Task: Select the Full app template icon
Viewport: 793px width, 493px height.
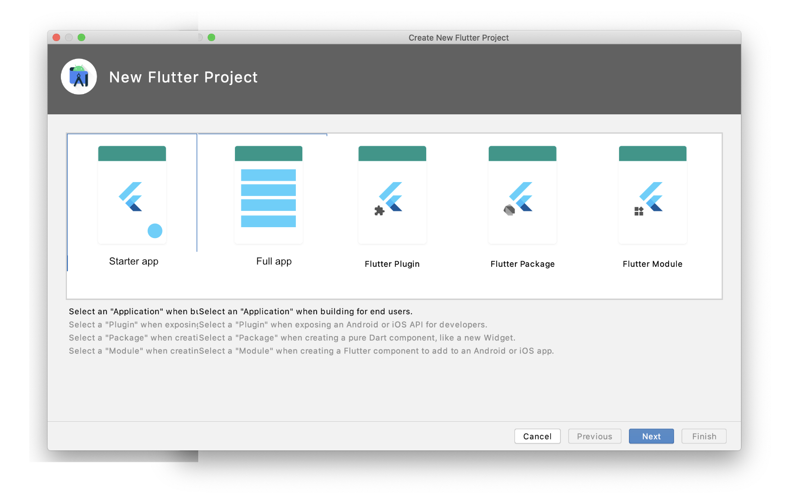Action: click(269, 195)
